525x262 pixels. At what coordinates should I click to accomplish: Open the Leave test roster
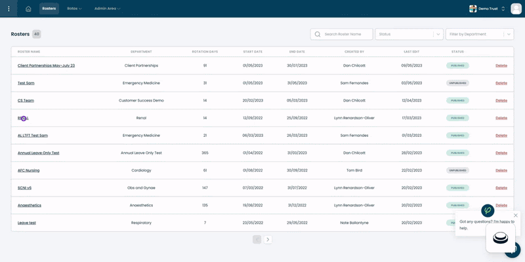click(27, 223)
